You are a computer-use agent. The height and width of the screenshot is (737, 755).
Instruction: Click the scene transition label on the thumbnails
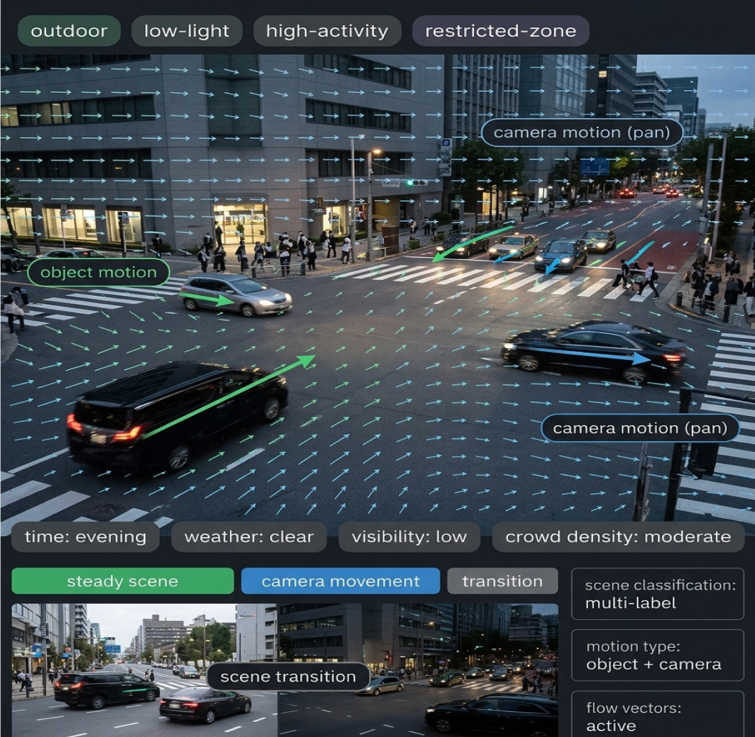(288, 677)
